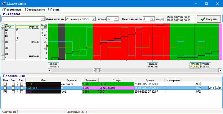Click the Получить button

coord(209,19)
